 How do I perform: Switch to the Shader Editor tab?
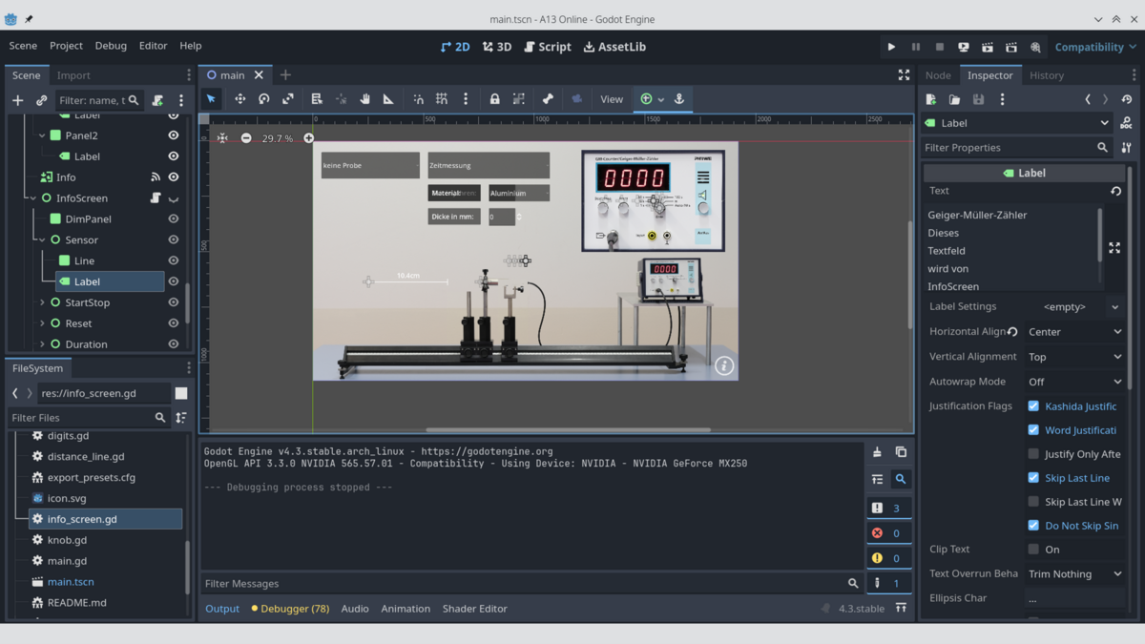[474, 609]
